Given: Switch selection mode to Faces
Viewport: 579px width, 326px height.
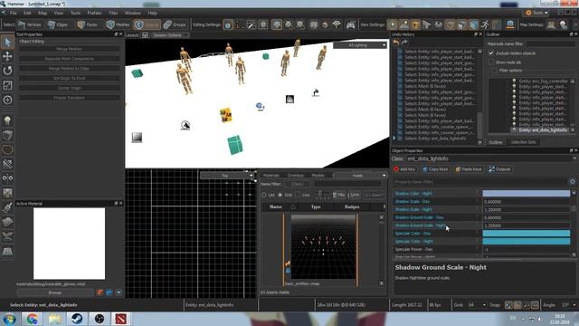Looking at the screenshot, I should pyautogui.click(x=88, y=24).
